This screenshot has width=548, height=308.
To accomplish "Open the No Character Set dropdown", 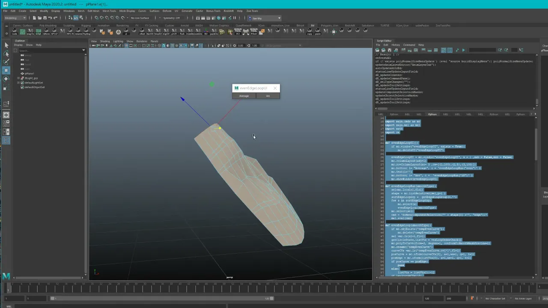I will coord(495,299).
